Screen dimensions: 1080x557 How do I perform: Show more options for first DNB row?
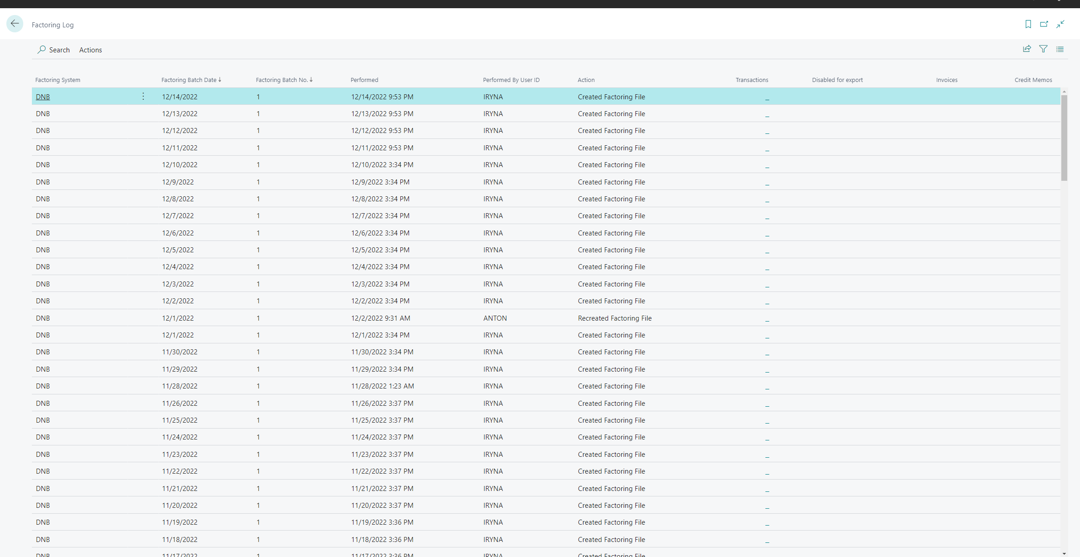coord(143,97)
